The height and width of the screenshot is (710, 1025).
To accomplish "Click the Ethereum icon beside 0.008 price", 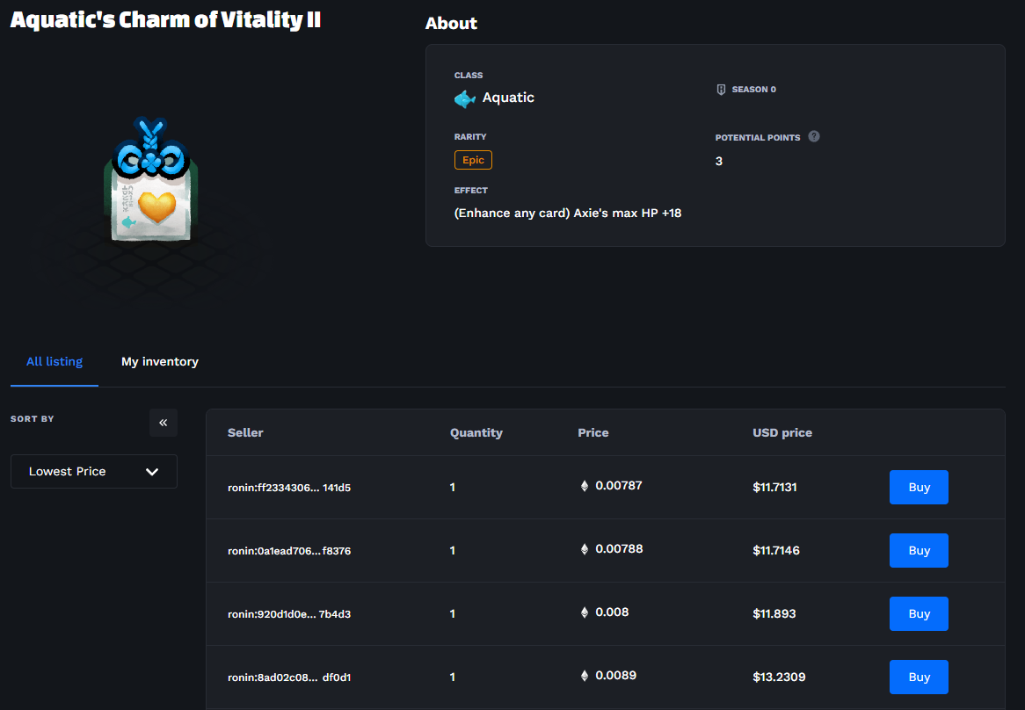I will coord(585,612).
